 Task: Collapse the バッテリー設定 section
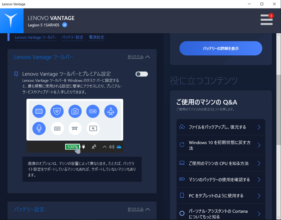click(x=139, y=209)
